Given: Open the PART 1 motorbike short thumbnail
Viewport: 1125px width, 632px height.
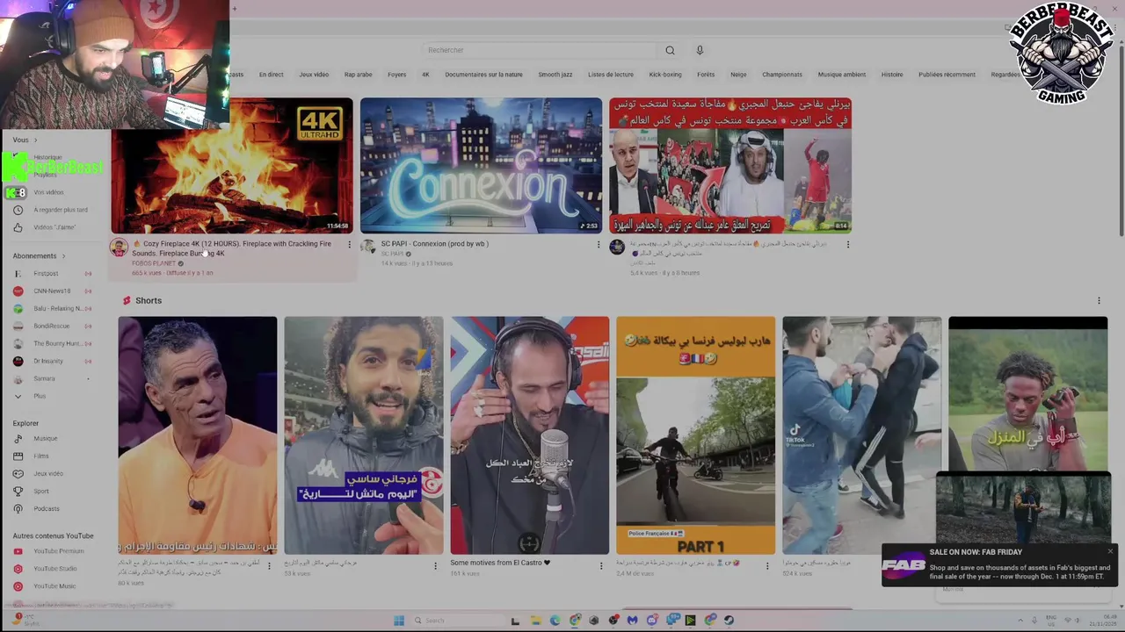Looking at the screenshot, I should pos(696,435).
